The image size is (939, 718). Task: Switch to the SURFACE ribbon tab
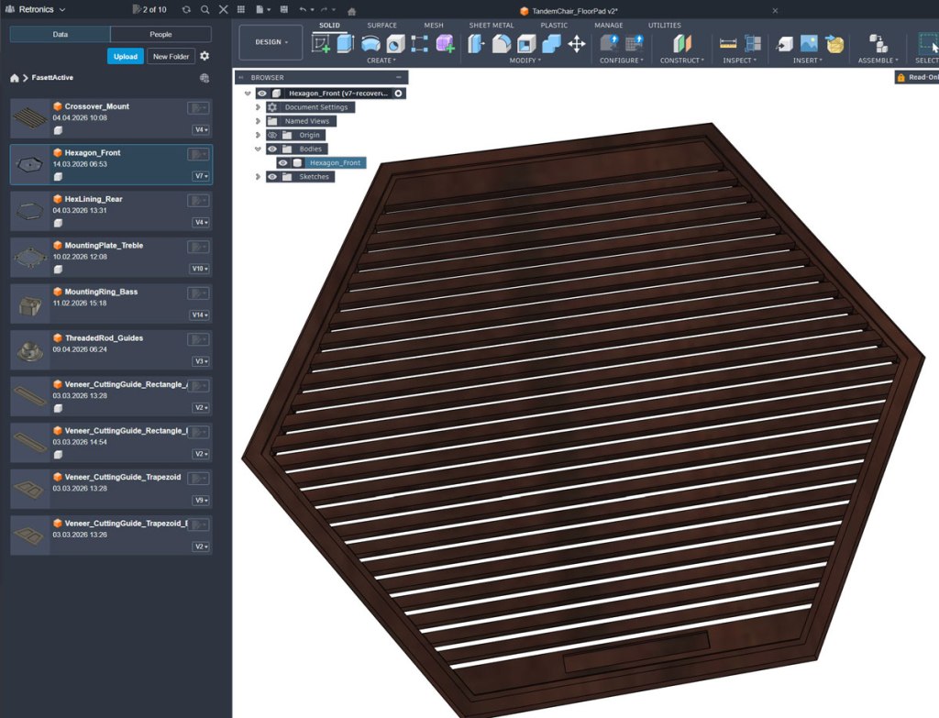coord(382,26)
